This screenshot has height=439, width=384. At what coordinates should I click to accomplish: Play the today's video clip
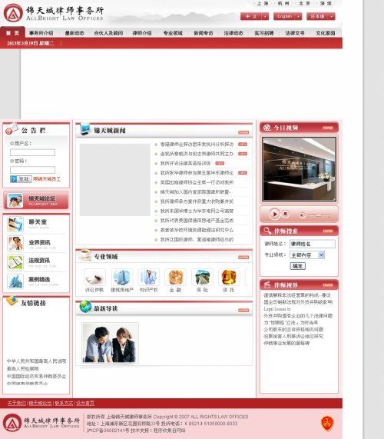click(x=274, y=215)
